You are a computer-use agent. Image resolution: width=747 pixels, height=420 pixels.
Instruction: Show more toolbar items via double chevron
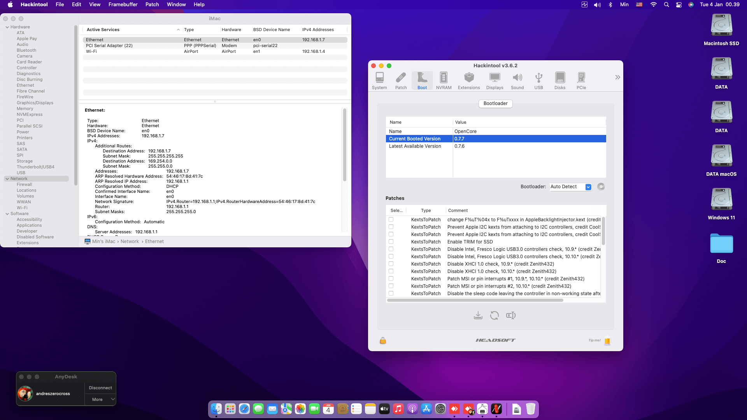(617, 77)
